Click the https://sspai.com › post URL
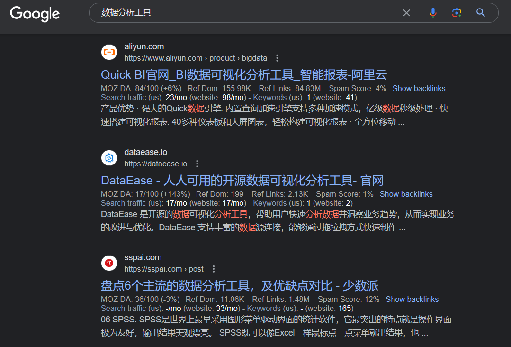Image resolution: width=511 pixels, height=347 pixels. click(163, 269)
